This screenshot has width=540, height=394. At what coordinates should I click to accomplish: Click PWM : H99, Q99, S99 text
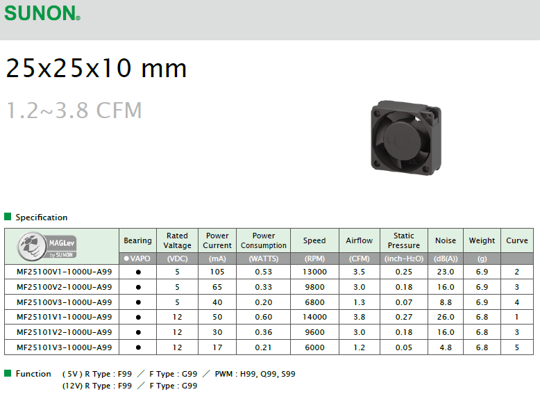[x=255, y=374]
